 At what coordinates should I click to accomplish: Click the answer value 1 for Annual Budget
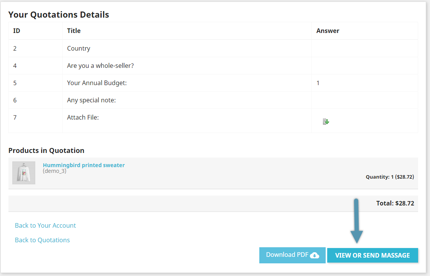tap(318, 82)
